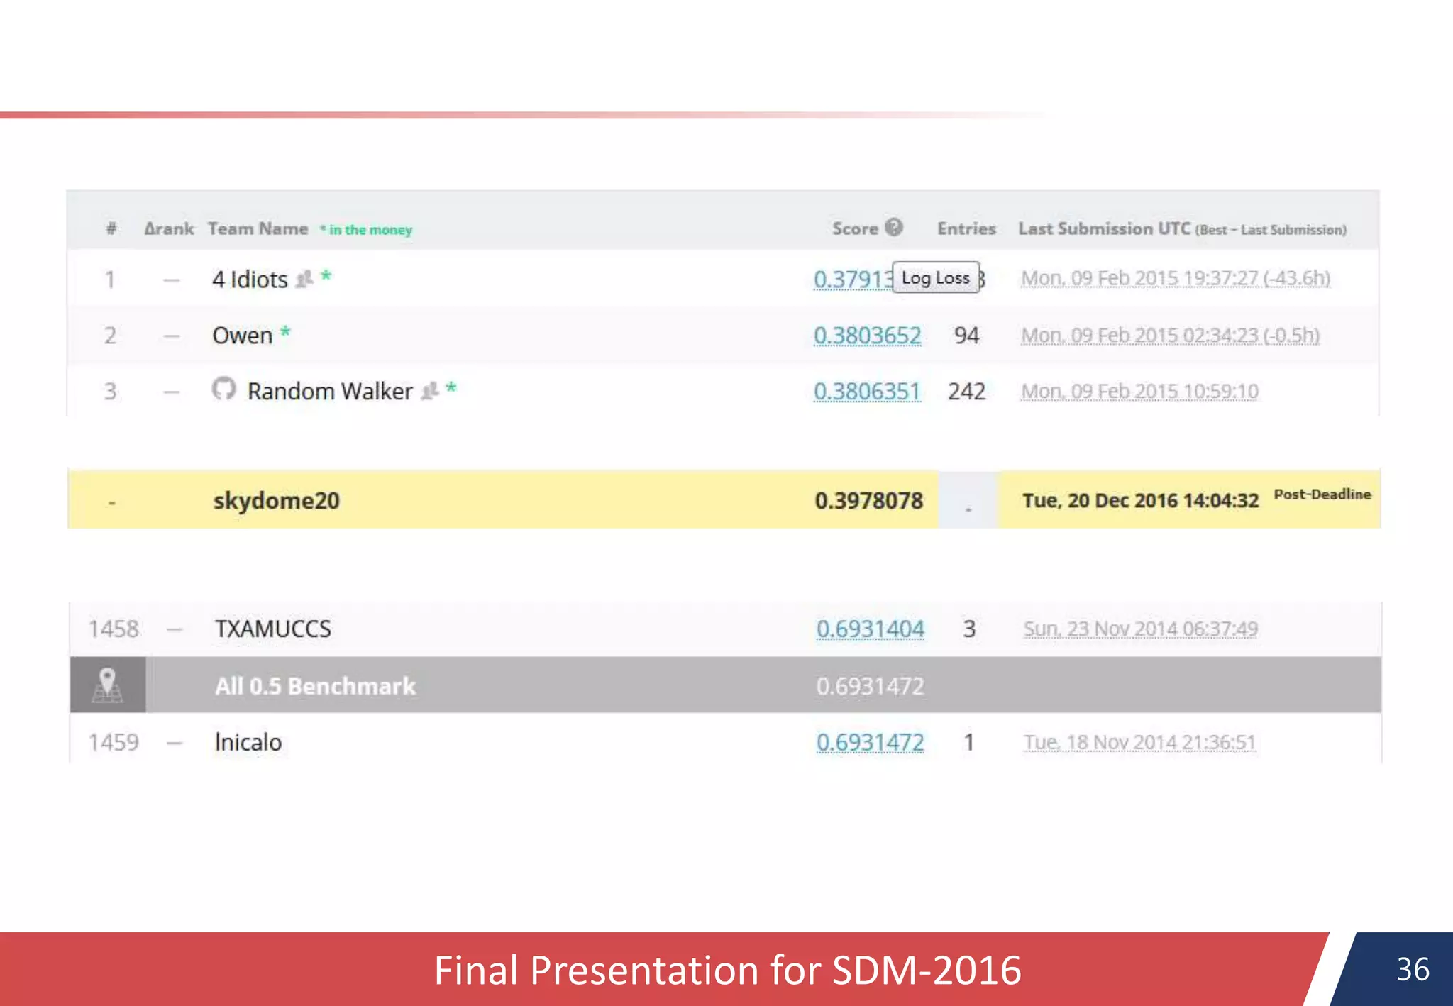Click the benchmark score 0.6931472 in gray row
The width and height of the screenshot is (1453, 1006).
coord(871,686)
